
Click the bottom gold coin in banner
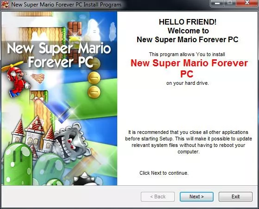click(x=94, y=92)
